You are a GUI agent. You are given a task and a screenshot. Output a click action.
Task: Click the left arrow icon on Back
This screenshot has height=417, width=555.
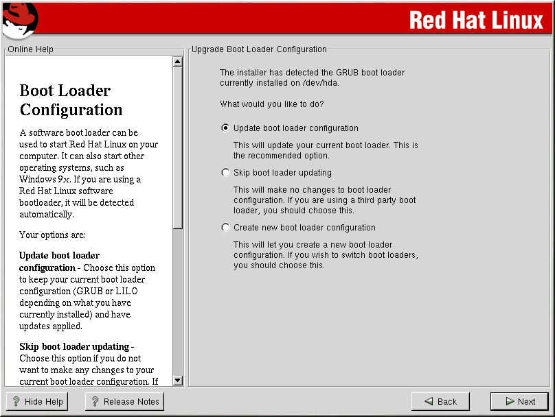pyautogui.click(x=429, y=402)
